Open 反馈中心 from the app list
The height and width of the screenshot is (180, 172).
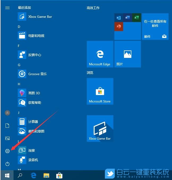[x=30, y=55]
